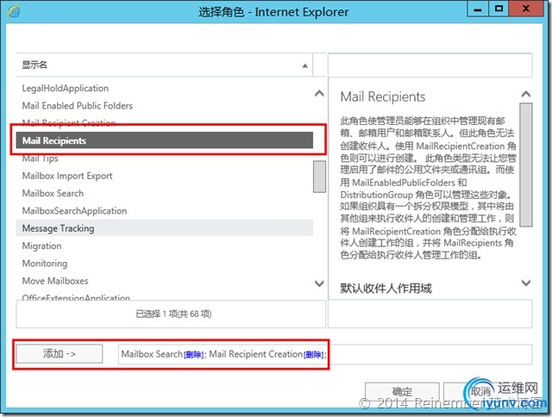The image size is (552, 417).
Task: Click the 添加 -> add button
Action: click(60, 354)
